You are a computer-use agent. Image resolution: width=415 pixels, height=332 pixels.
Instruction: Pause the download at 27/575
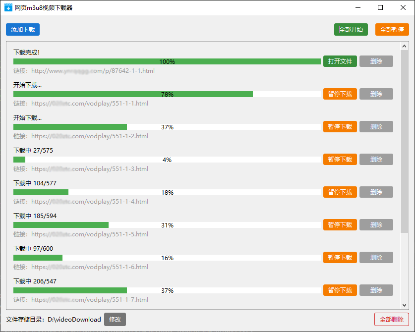tap(340, 159)
